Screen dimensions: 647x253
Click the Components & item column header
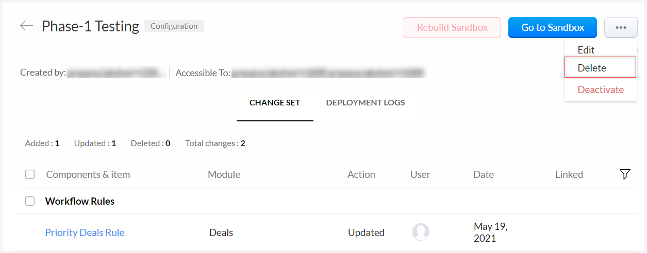[x=88, y=174]
